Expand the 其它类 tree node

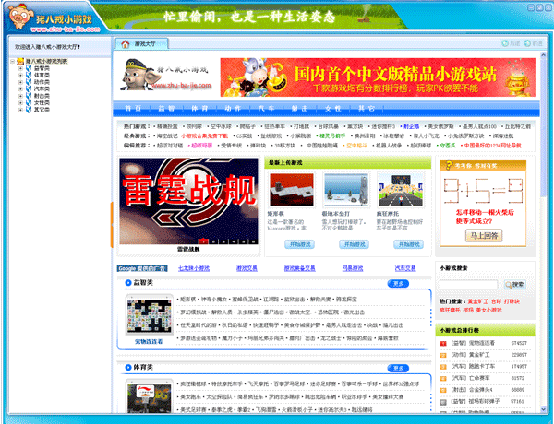click(x=20, y=110)
